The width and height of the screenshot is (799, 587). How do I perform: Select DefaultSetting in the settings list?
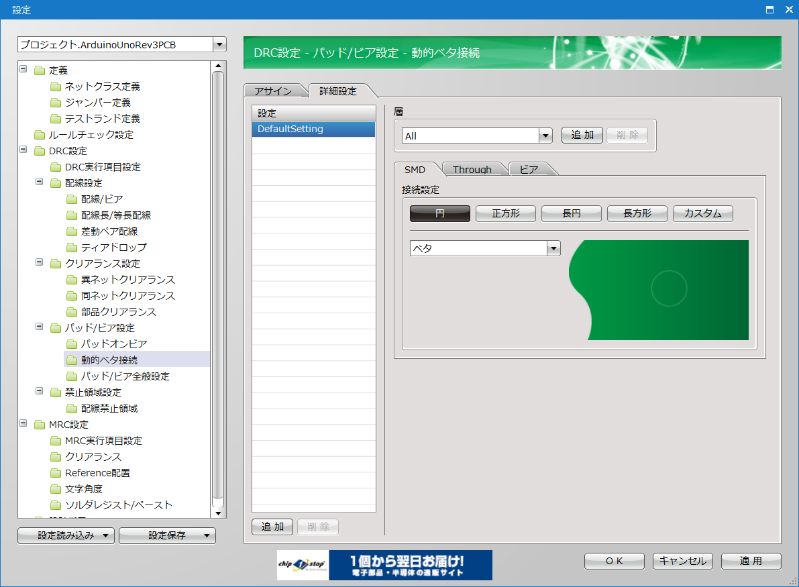(x=313, y=129)
